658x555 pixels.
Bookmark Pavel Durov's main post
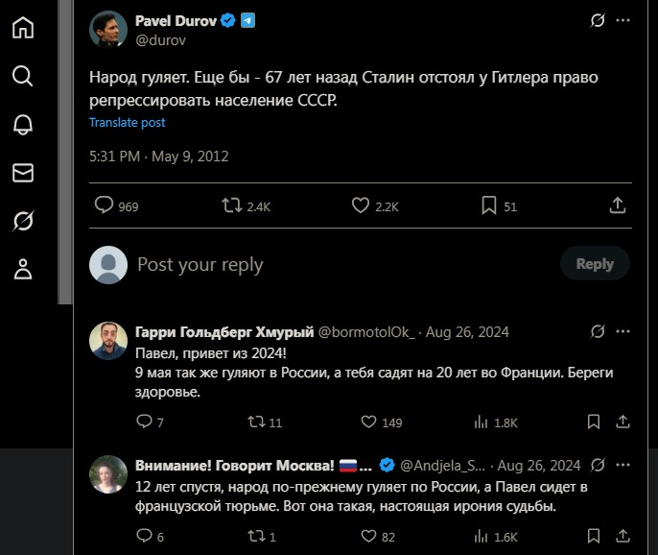tap(488, 205)
